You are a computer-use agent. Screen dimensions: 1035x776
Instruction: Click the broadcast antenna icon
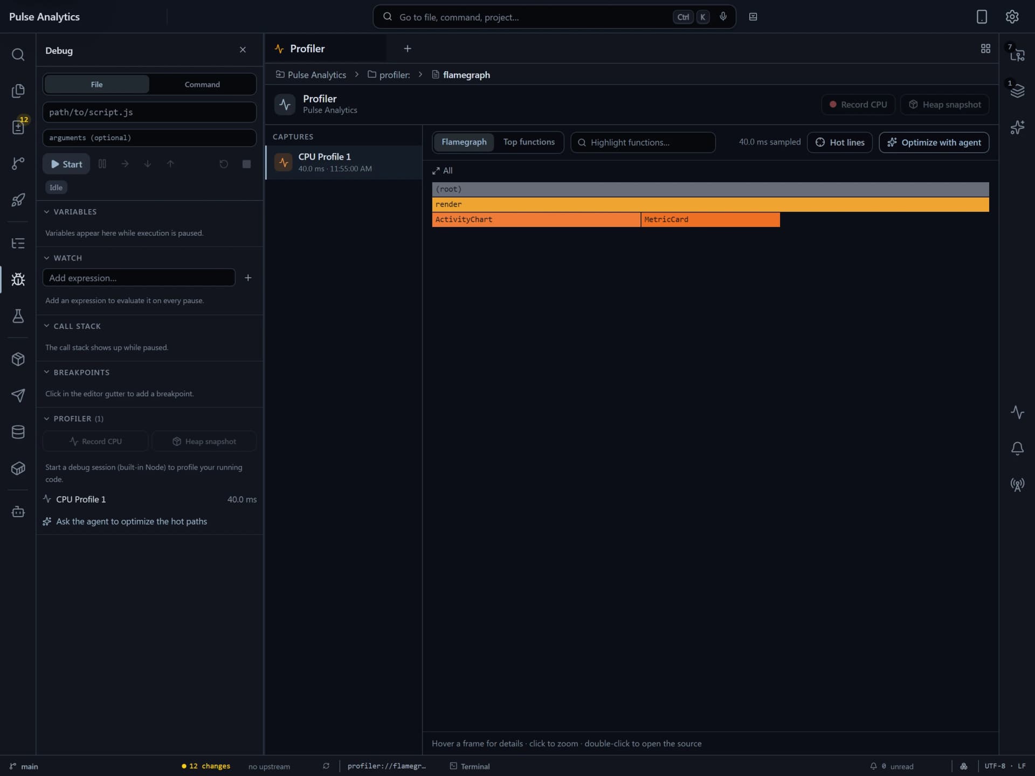point(1017,484)
